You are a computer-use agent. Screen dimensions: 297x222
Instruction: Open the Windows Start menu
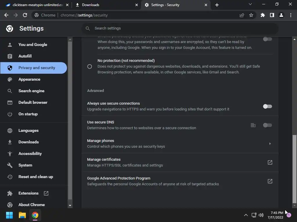coord(9,215)
